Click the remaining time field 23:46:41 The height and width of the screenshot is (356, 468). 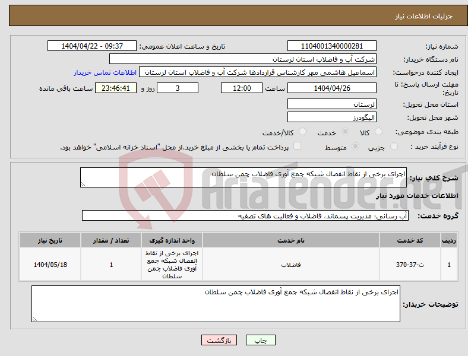click(116, 88)
